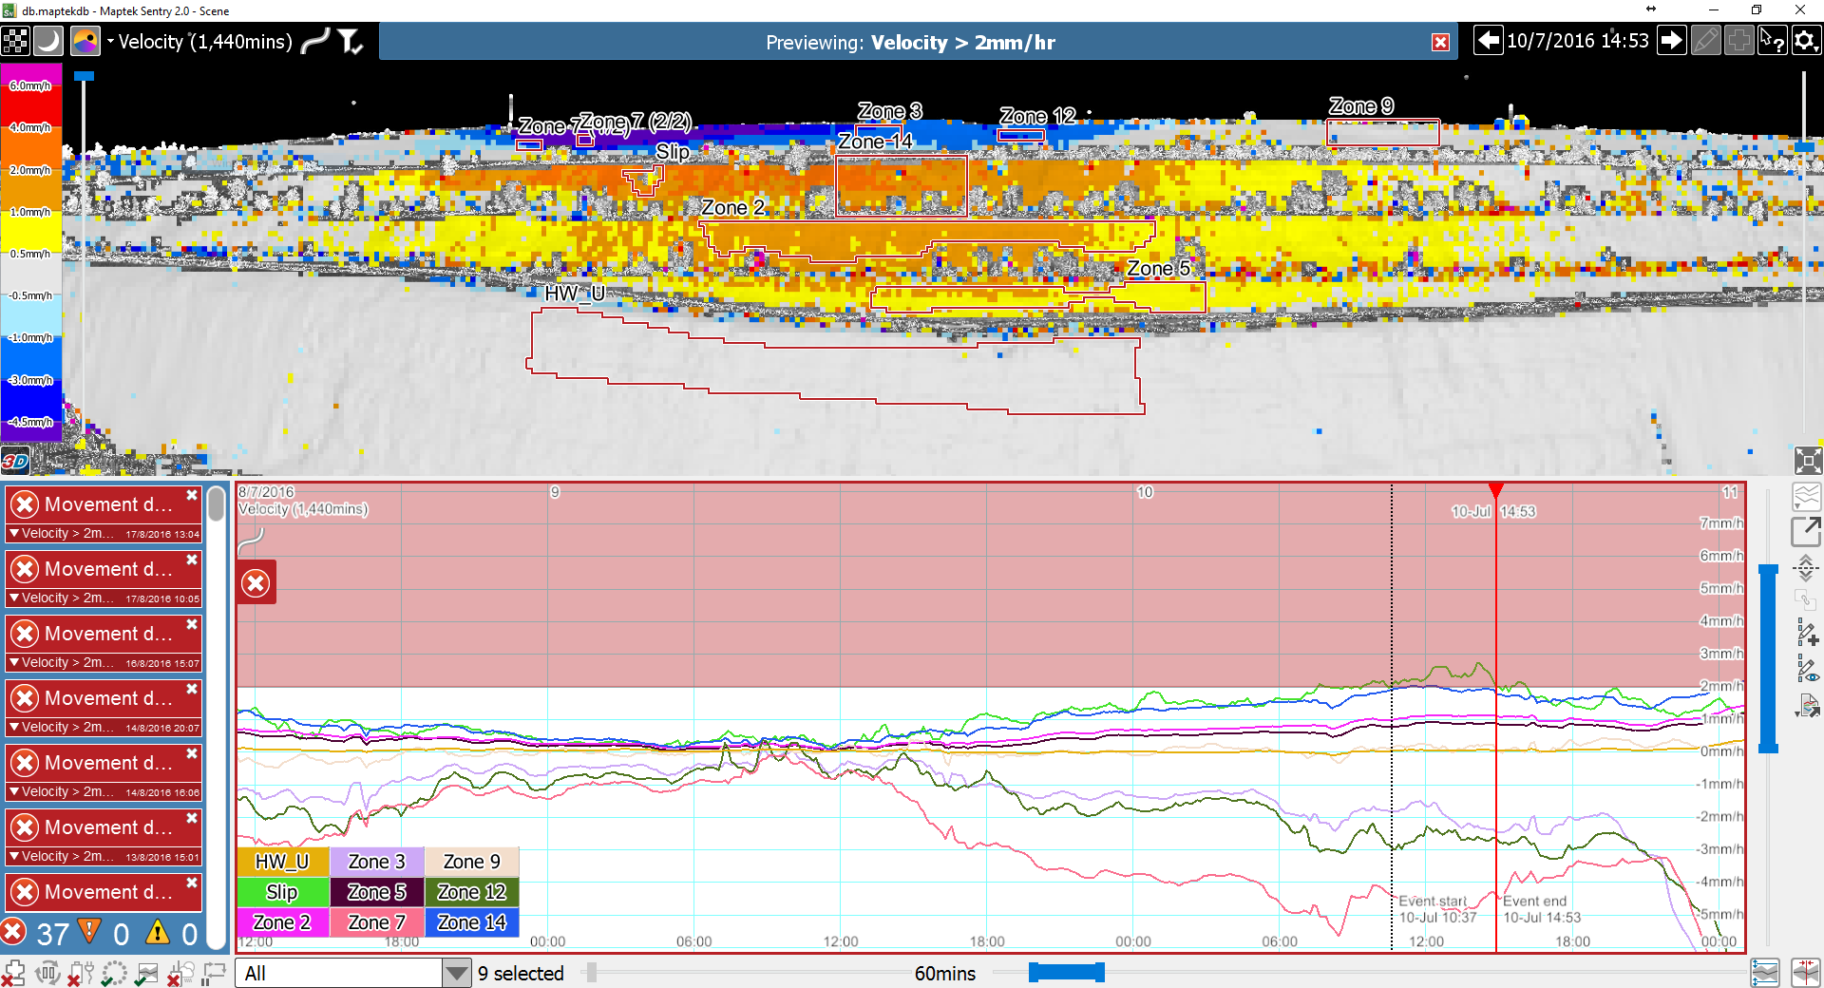1824x988 pixels.
Task: Click the blue time range slider
Action: click(x=1067, y=972)
